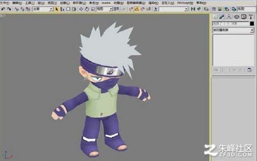Click the Redo arrow icon

coord(9,9)
